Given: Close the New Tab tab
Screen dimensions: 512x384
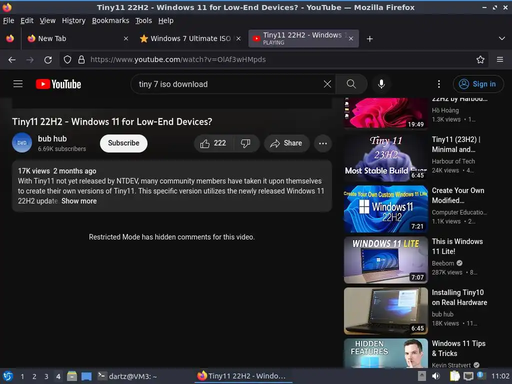Looking at the screenshot, I should (126, 38).
